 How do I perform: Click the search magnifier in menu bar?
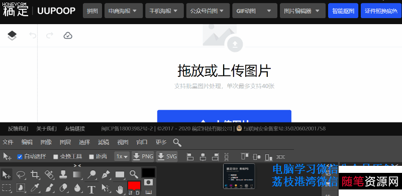[x=177, y=142]
